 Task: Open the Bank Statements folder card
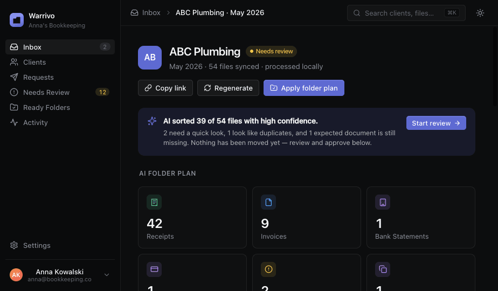pyautogui.click(x=421, y=217)
